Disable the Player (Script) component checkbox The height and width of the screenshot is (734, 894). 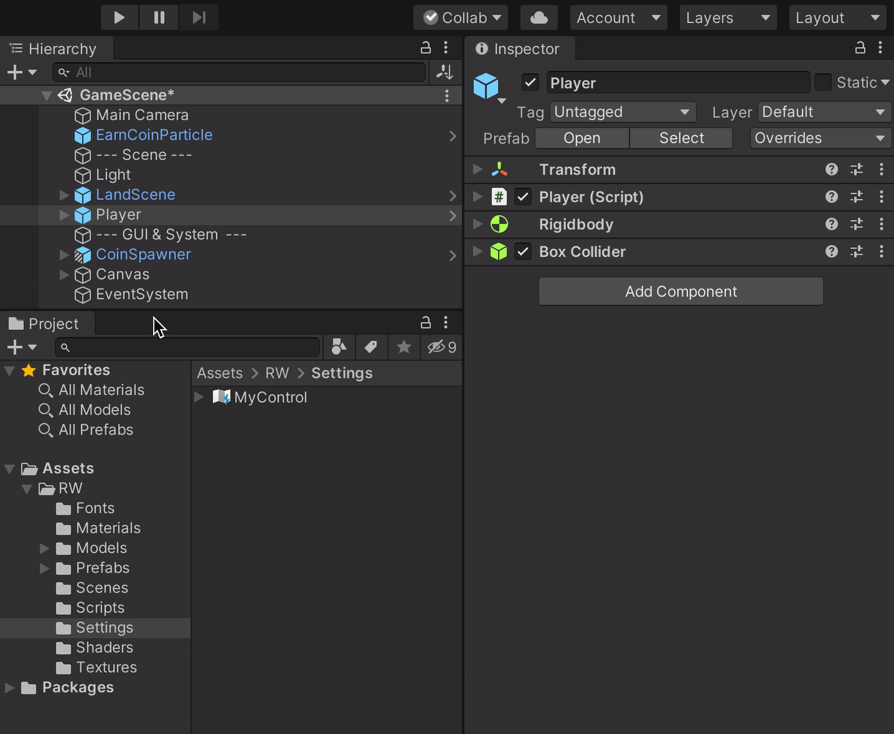coord(523,197)
